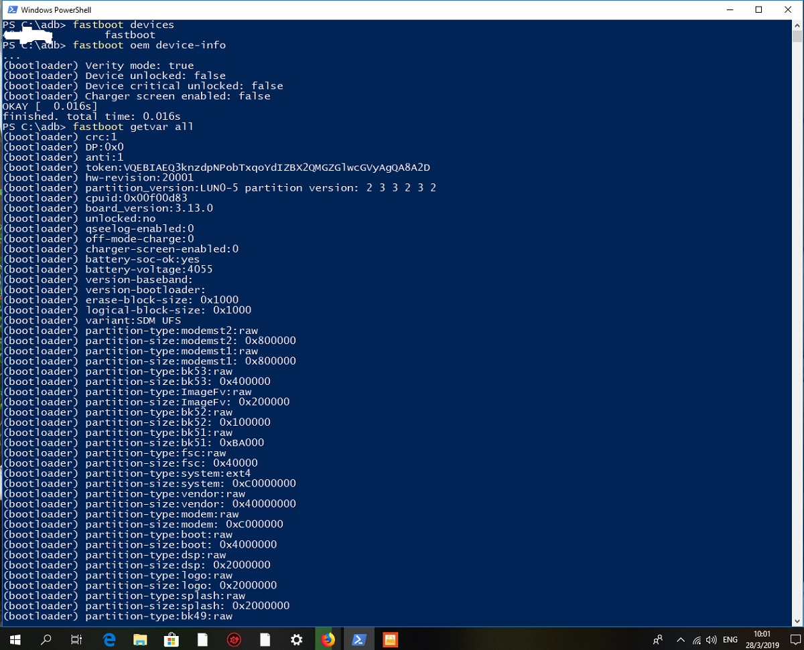Screen dimensions: 804x650
Task: Open the People icon in system tray
Action: 658,639
